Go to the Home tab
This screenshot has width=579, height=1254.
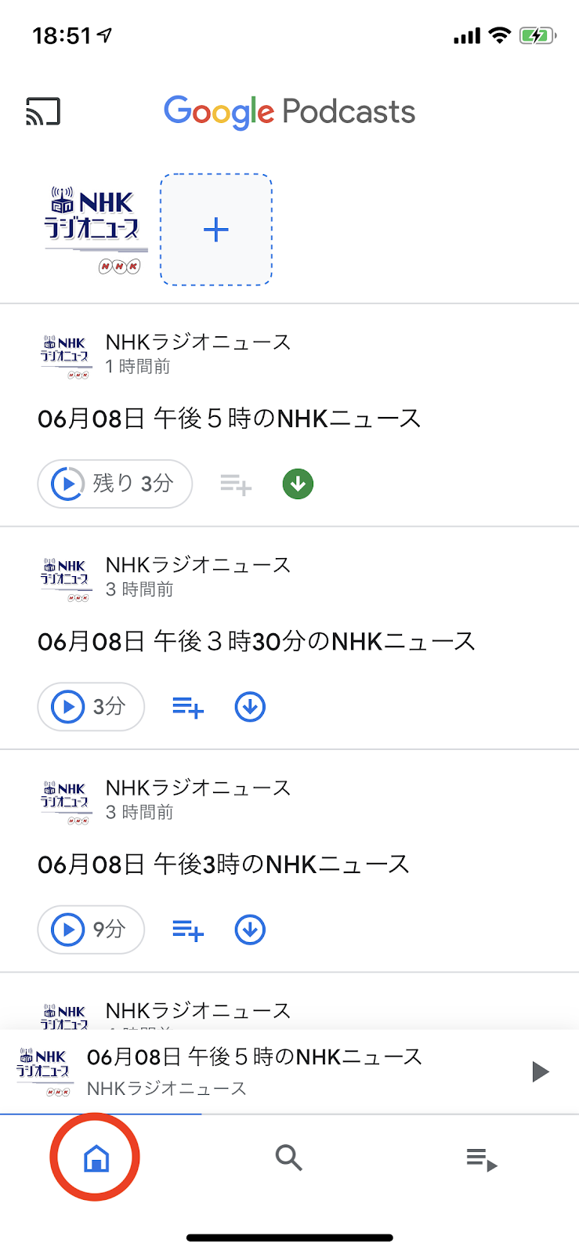(x=96, y=1157)
